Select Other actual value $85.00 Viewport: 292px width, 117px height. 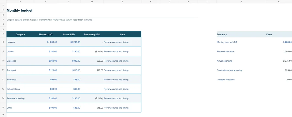point(69,108)
